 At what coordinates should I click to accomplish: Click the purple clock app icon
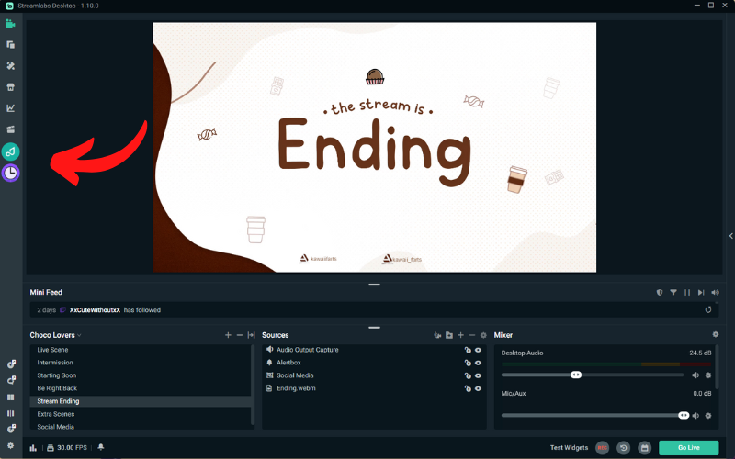tap(11, 173)
